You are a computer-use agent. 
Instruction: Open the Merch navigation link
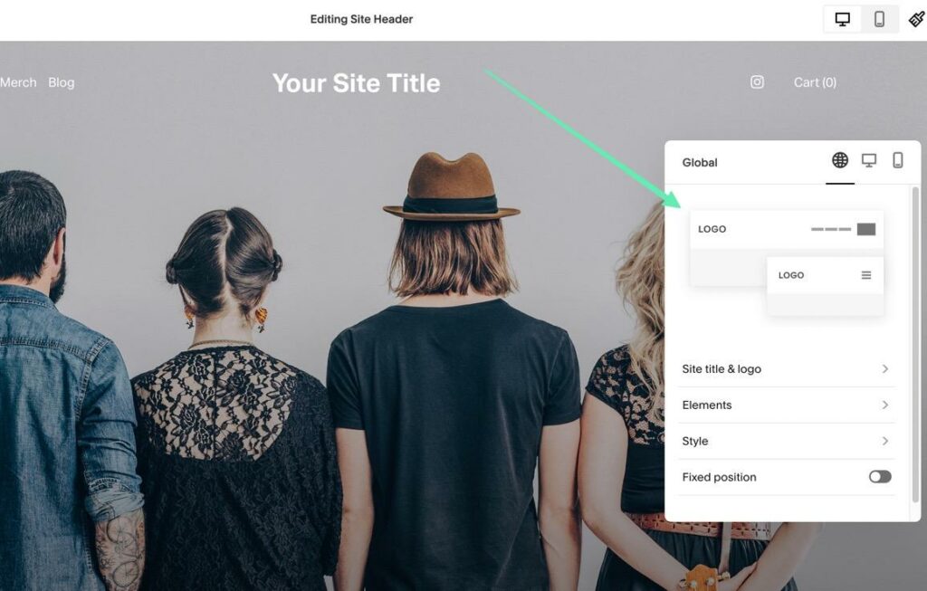pyautogui.click(x=18, y=82)
